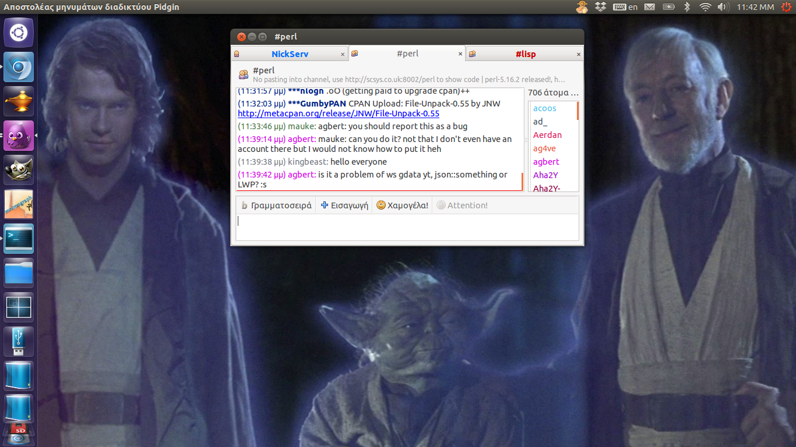Open the genie lamp application in launcher

click(19, 101)
